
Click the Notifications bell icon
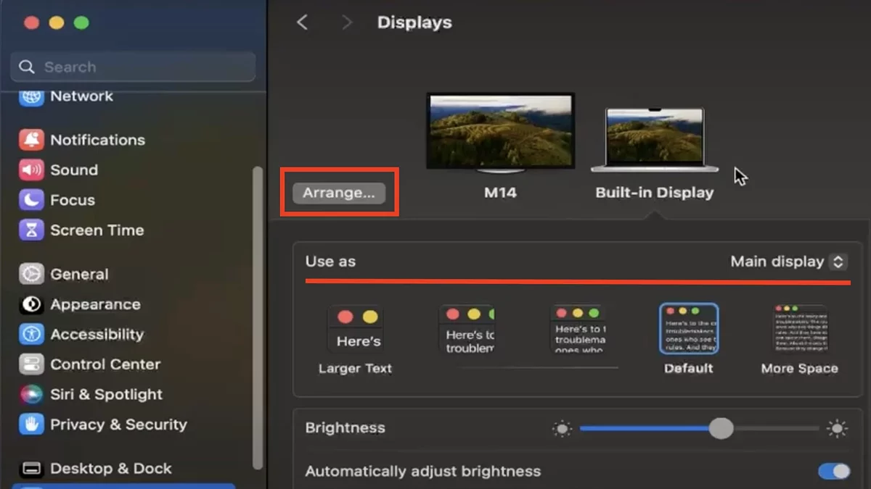31,140
